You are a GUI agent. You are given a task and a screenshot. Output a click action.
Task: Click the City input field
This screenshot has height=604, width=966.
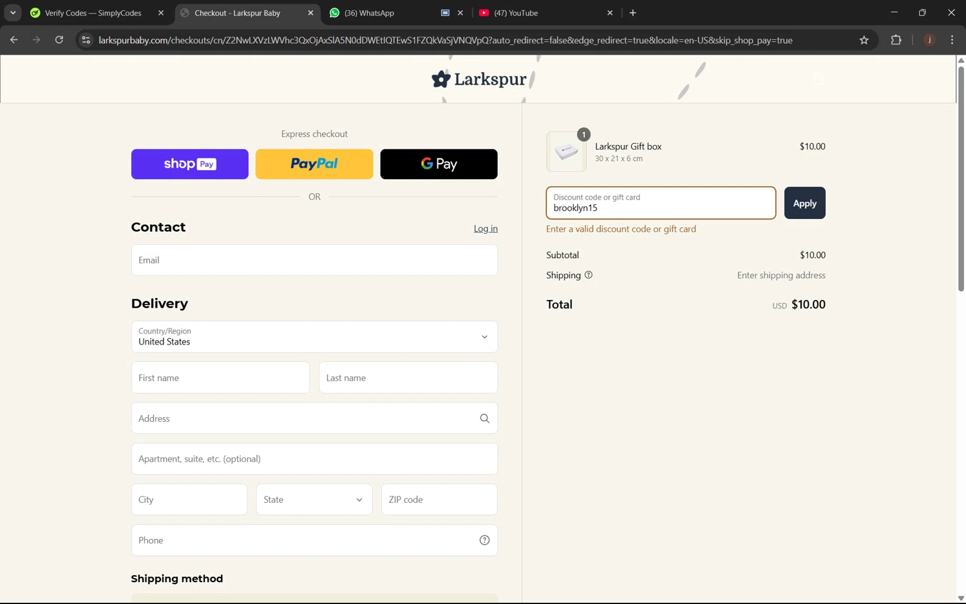[189, 500]
